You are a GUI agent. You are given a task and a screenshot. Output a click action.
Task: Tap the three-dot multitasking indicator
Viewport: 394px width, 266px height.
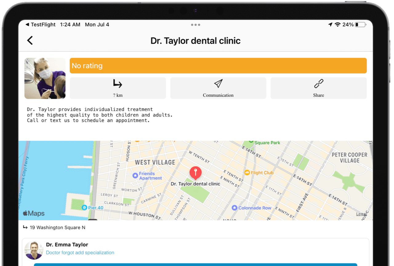(195, 25)
